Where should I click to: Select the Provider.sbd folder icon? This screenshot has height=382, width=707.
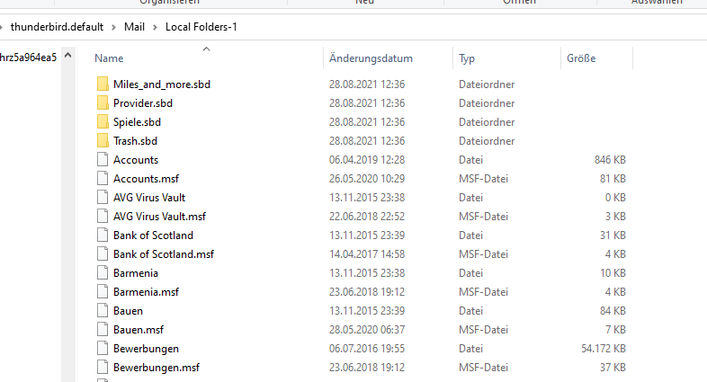(x=103, y=103)
